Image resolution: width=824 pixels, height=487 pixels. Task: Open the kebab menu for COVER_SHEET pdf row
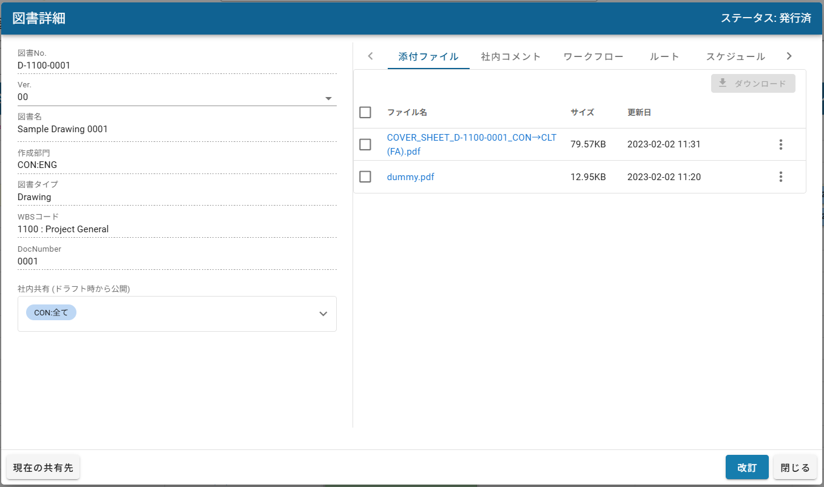(780, 144)
